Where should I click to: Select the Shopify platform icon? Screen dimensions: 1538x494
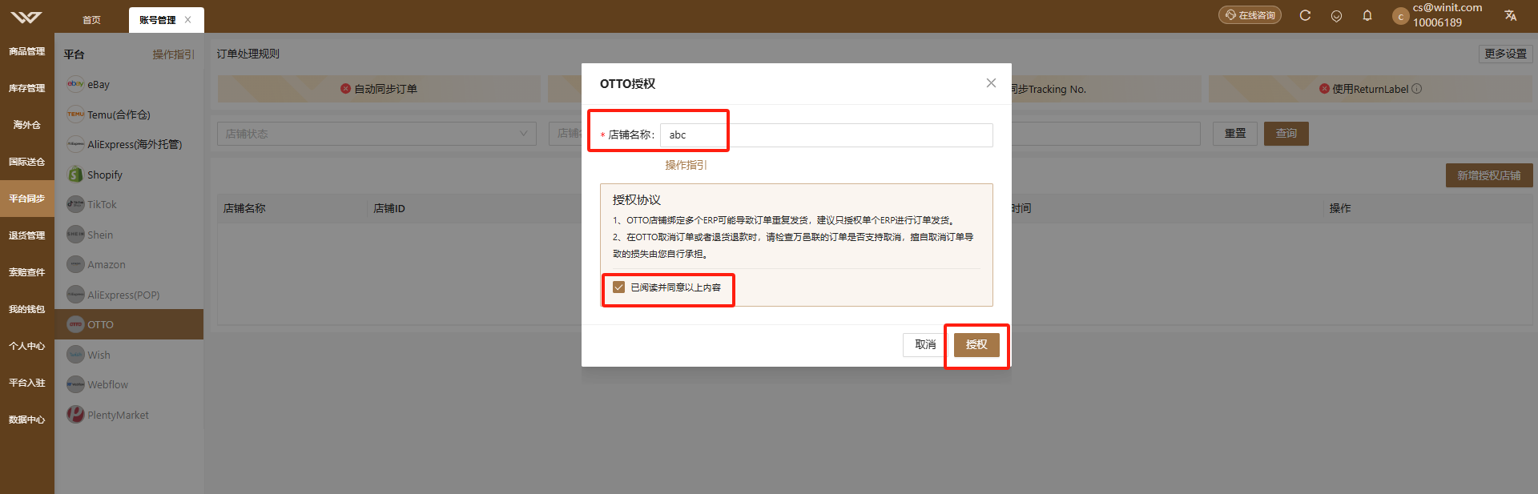pyautogui.click(x=75, y=175)
